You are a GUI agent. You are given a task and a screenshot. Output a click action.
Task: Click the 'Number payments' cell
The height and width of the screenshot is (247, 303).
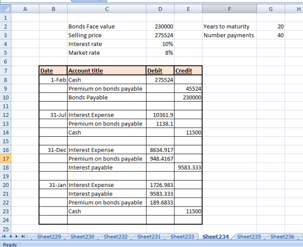[x=229, y=35]
